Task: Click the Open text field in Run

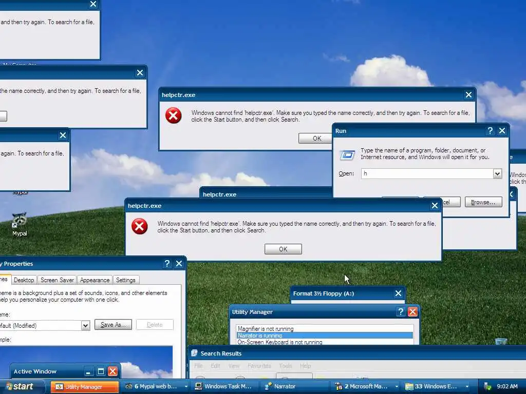Action: (427, 173)
